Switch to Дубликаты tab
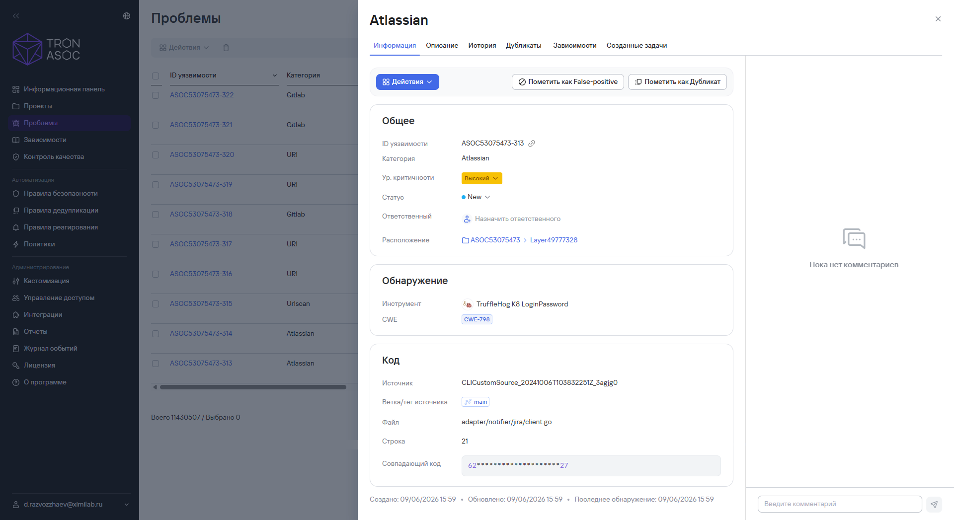954x520 pixels. coord(524,46)
